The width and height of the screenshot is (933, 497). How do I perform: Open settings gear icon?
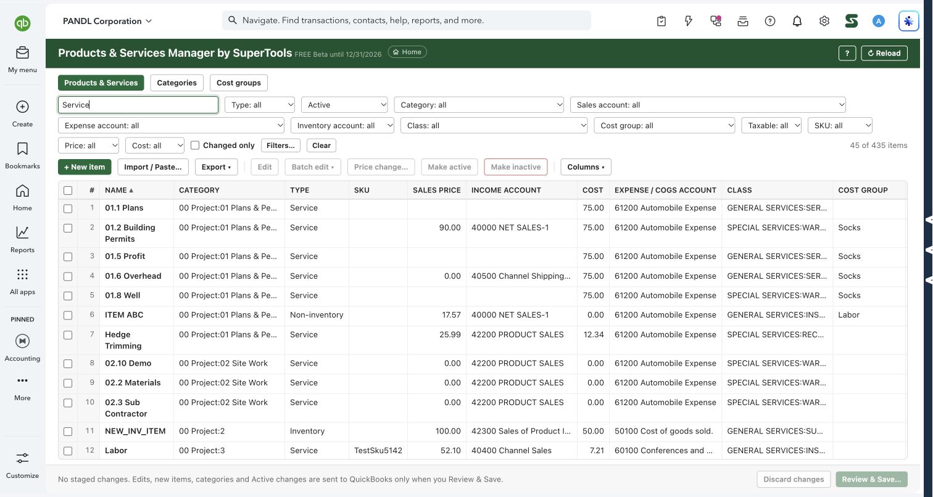point(824,21)
